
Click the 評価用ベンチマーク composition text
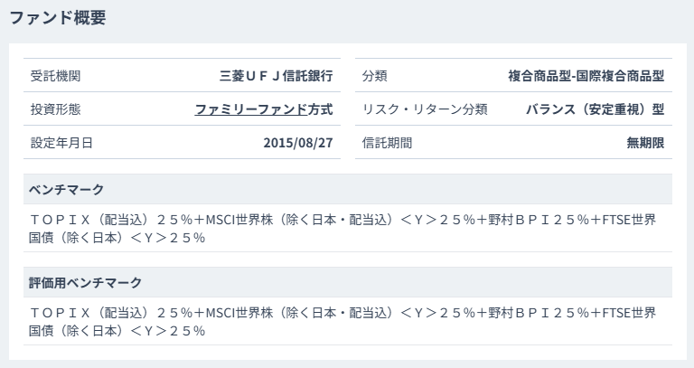pyautogui.click(x=342, y=322)
